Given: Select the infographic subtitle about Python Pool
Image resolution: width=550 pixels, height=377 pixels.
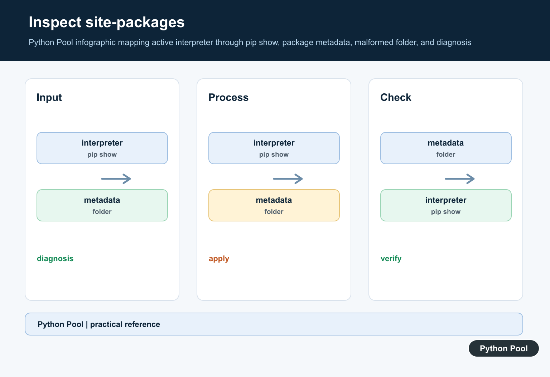Looking at the screenshot, I should click(x=250, y=42).
